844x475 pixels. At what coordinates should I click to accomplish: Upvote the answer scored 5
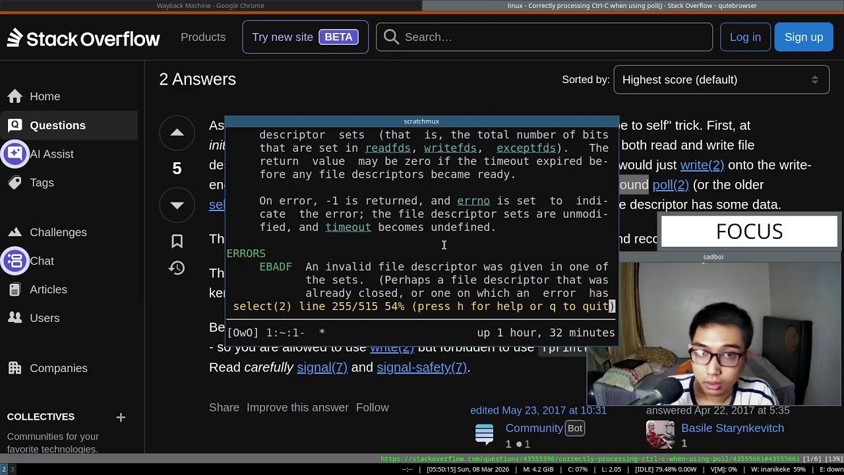[x=177, y=133]
